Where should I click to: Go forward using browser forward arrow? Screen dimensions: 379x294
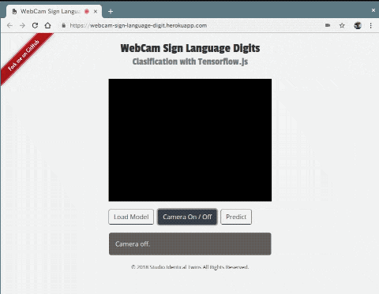22,25
